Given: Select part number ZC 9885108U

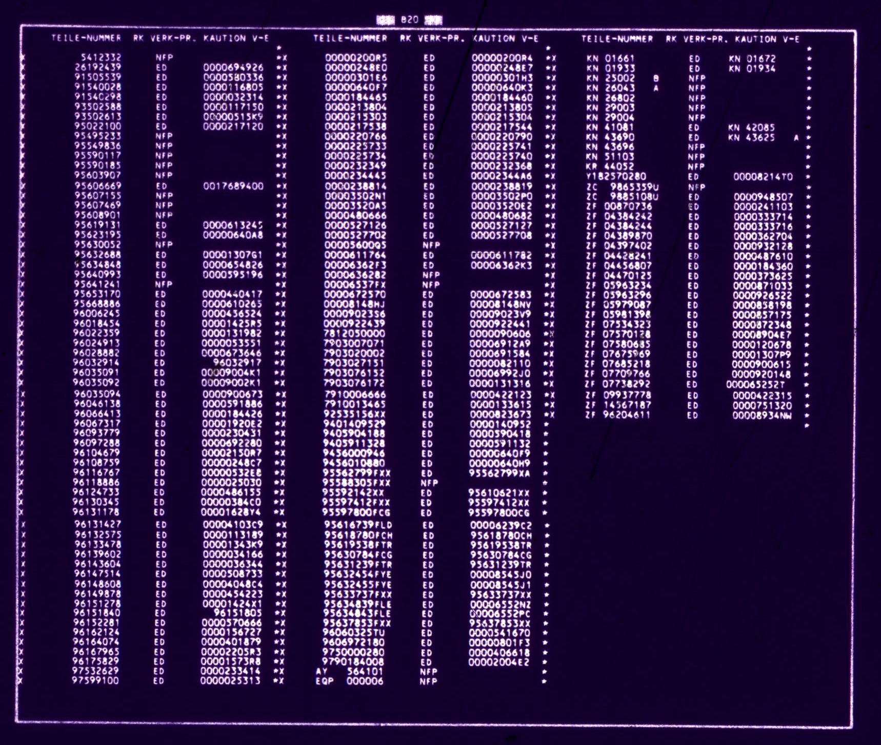Looking at the screenshot, I should pyautogui.click(x=623, y=197).
